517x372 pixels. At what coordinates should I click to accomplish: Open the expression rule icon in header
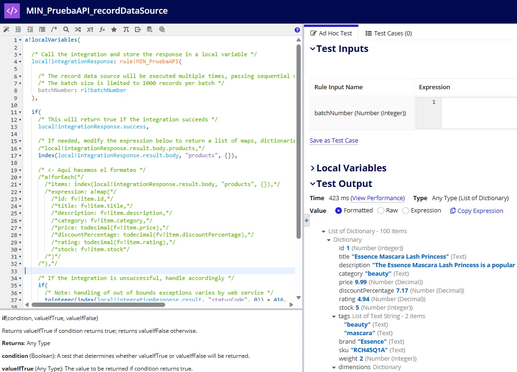pos(12,11)
